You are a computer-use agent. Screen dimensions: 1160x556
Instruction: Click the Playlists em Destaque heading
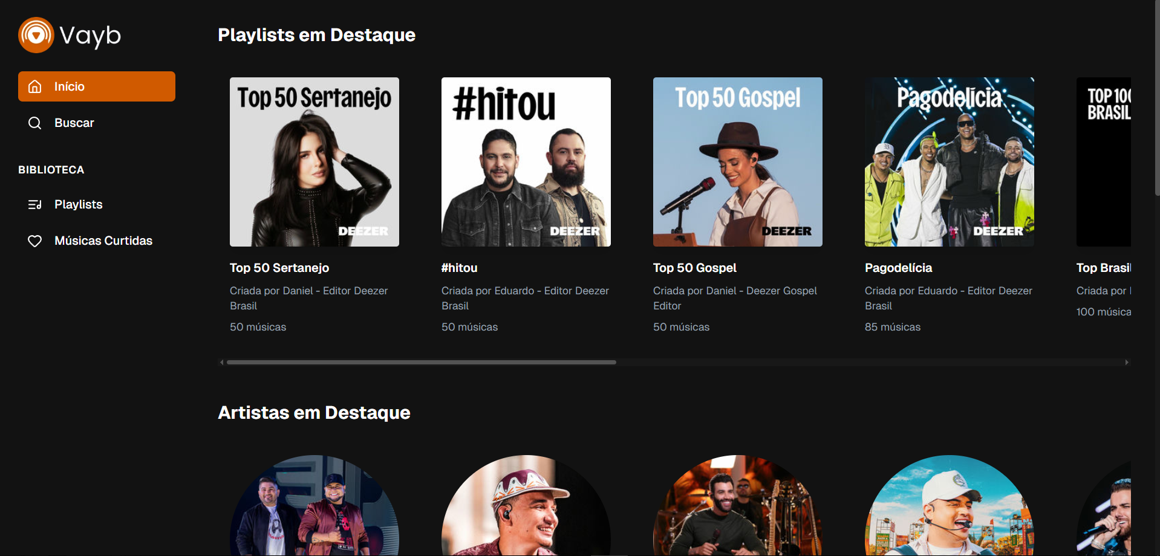pyautogui.click(x=316, y=35)
